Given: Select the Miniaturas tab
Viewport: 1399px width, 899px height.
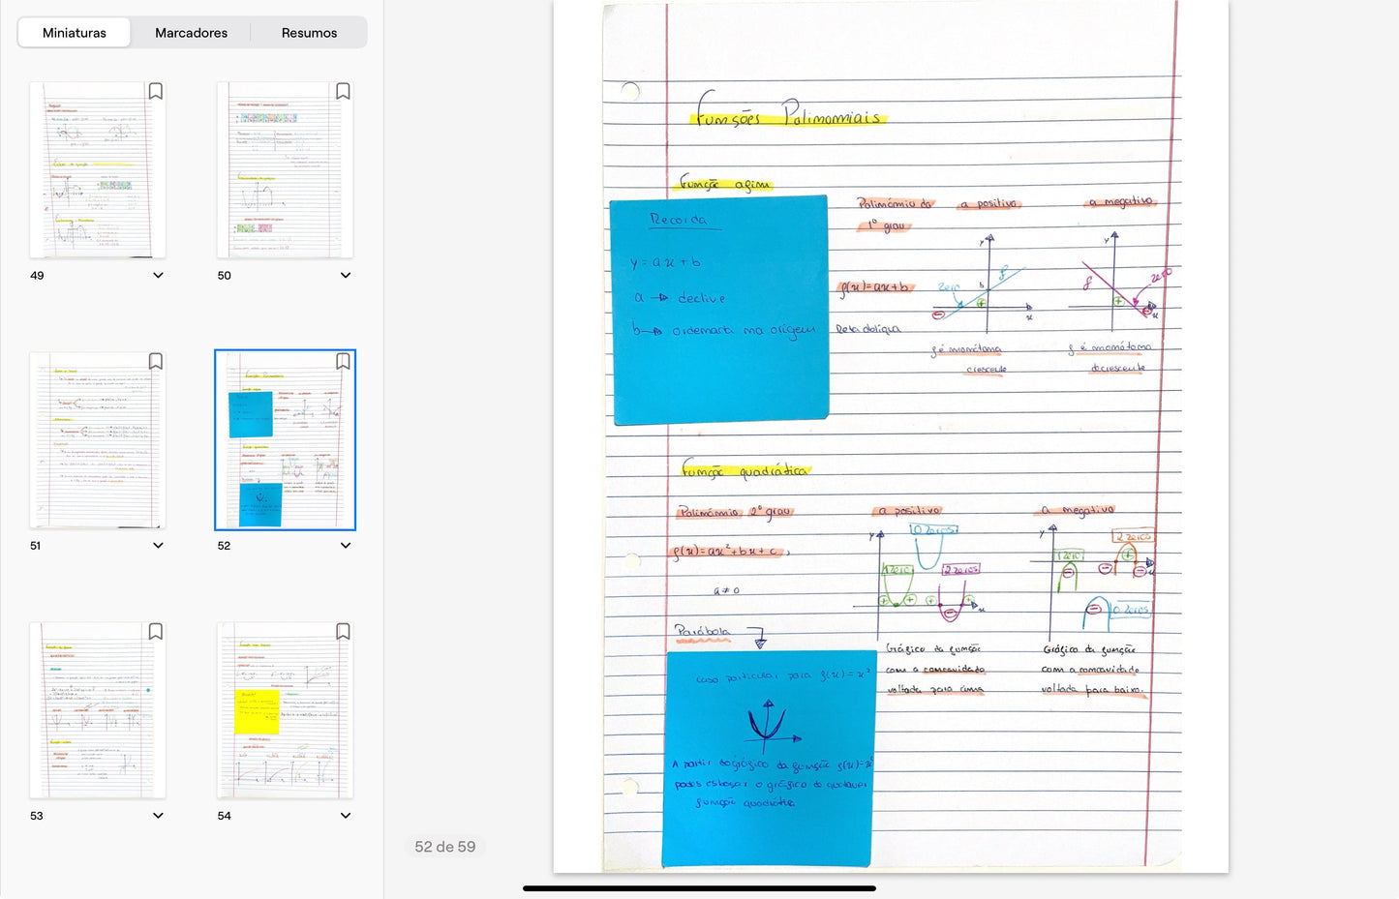Looking at the screenshot, I should [x=75, y=33].
